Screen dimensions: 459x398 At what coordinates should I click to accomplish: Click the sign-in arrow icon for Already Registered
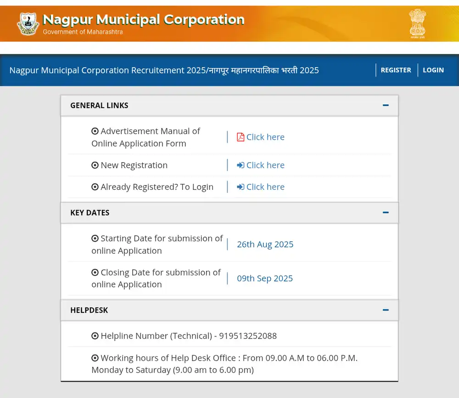pyautogui.click(x=241, y=187)
